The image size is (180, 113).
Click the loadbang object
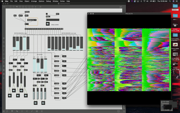27,12
